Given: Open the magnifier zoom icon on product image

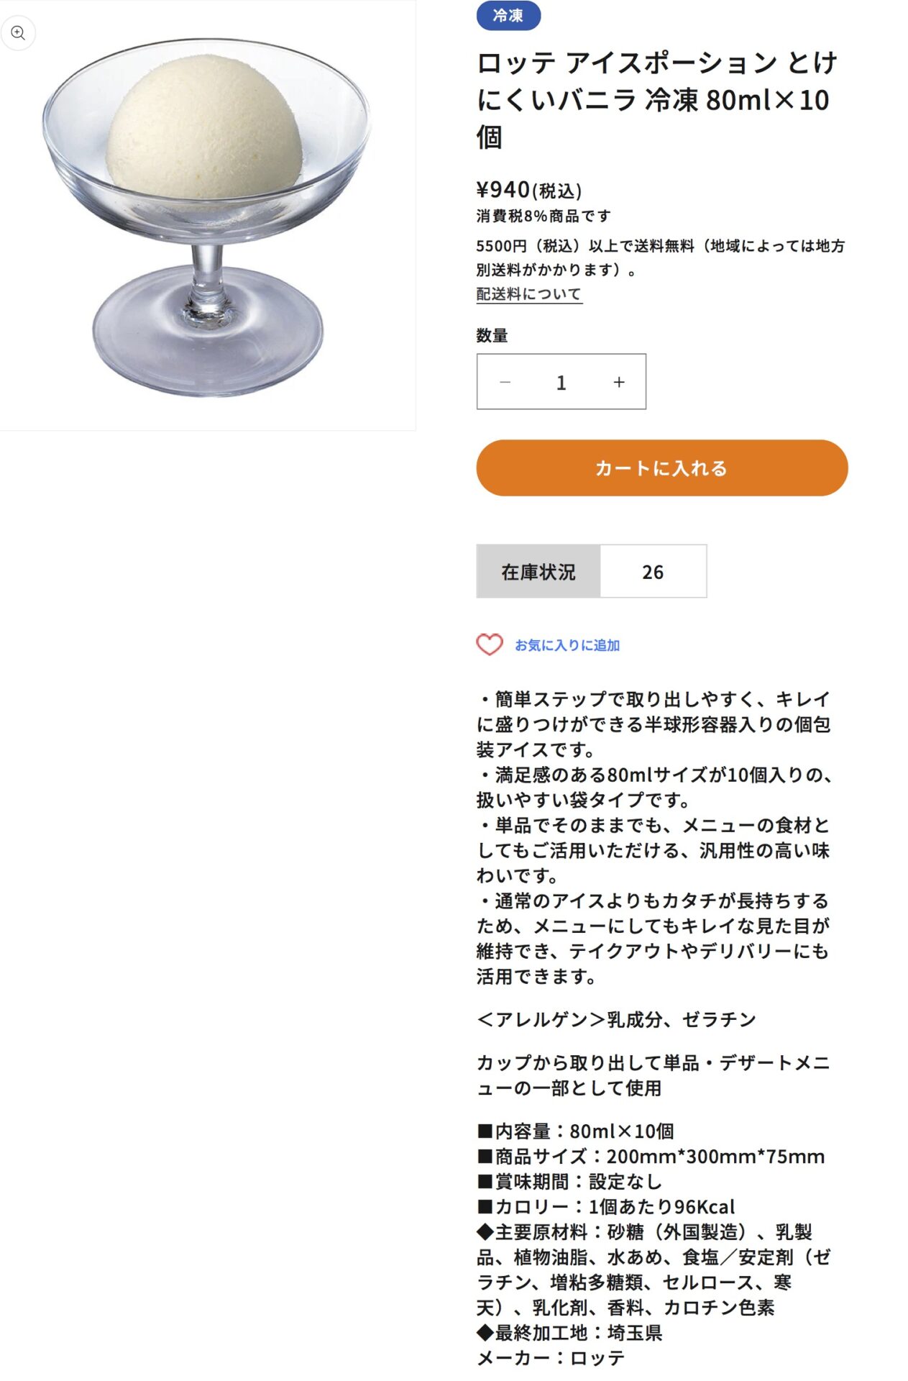Looking at the screenshot, I should pos(18,33).
